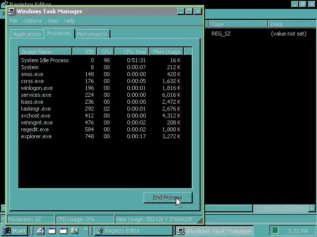Image resolution: width=317 pixels, height=237 pixels.
Task: Sort by Image Name column header
Action: [x=46, y=51]
